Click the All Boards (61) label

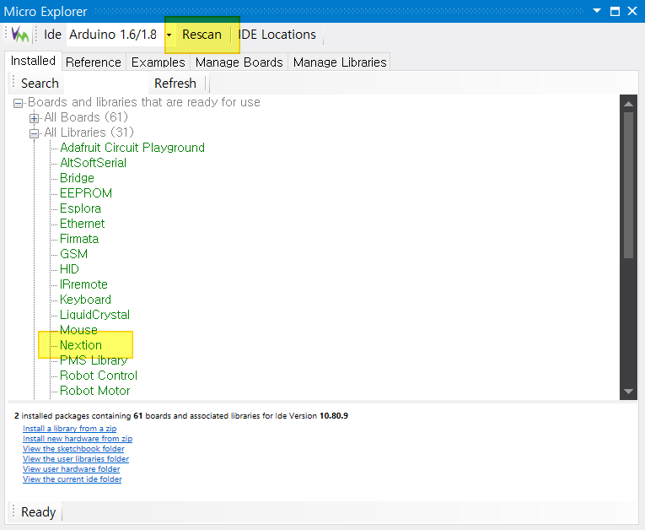(x=86, y=117)
